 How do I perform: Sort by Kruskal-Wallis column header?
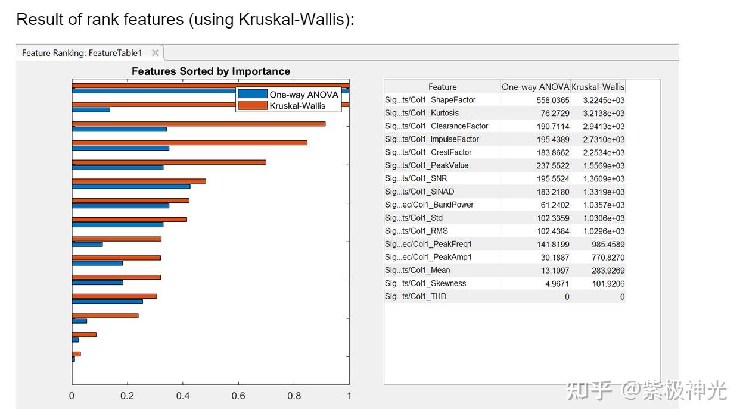click(x=598, y=87)
